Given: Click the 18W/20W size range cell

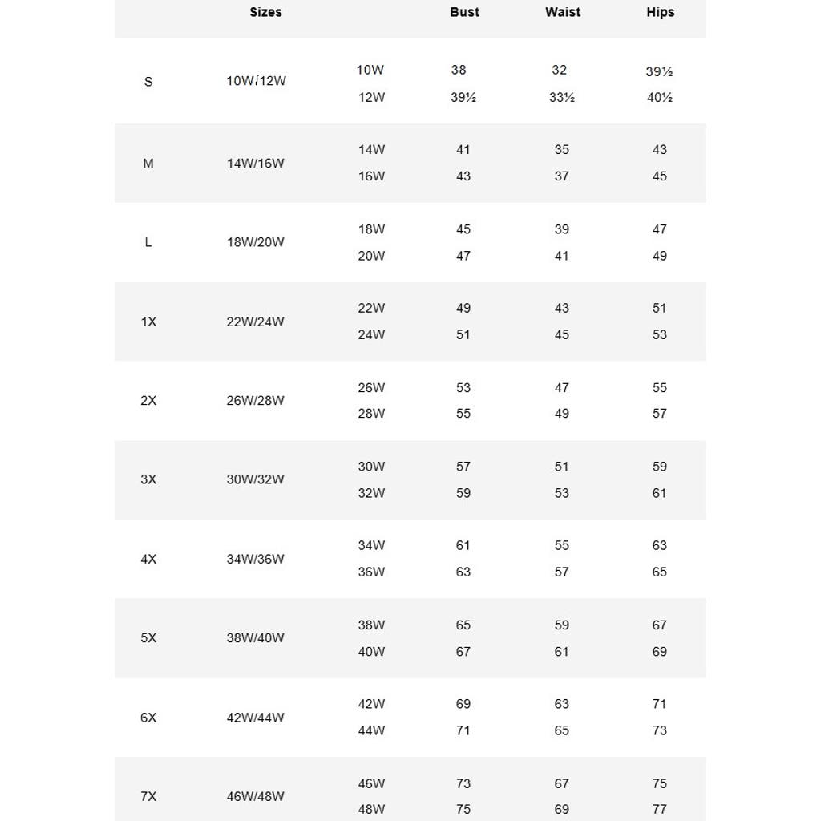Looking at the screenshot, I should (255, 242).
